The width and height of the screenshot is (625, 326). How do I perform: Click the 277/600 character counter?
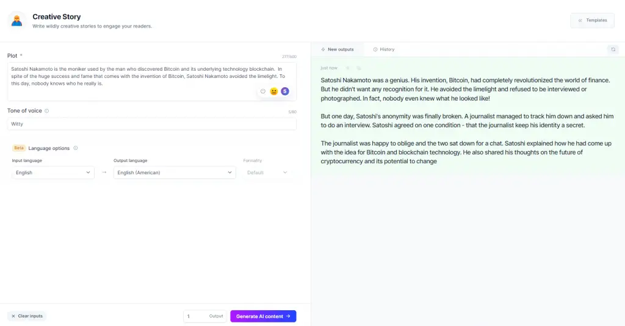289,57
